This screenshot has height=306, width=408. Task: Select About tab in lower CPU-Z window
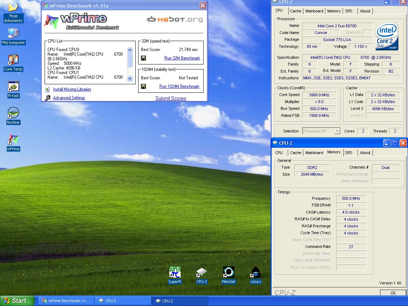click(365, 153)
